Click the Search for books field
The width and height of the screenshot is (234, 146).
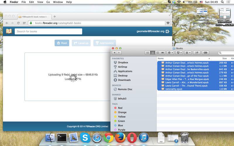coord(48,31)
